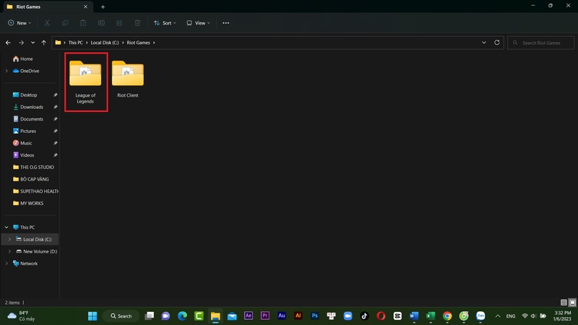Open THE O.G STUDIO folder shortcut

click(33, 168)
